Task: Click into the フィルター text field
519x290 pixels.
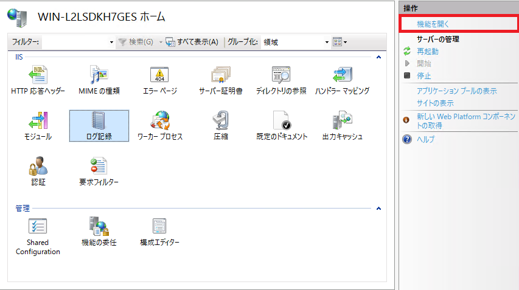Action: (x=75, y=42)
